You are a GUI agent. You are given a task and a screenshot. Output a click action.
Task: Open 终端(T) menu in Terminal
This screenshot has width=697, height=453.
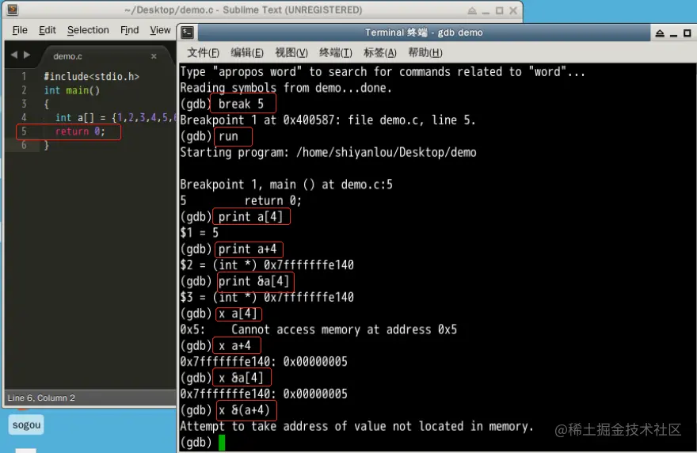(336, 53)
